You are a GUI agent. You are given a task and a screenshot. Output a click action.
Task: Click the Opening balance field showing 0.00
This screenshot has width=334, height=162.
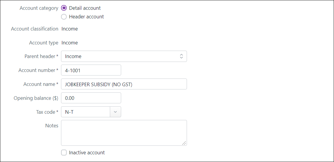pos(91,98)
